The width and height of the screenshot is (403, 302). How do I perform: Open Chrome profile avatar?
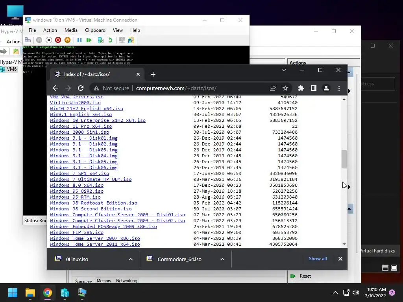[326, 88]
